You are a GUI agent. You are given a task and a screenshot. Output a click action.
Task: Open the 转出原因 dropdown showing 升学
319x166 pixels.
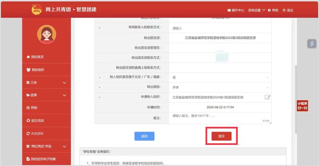(x=220, y=87)
